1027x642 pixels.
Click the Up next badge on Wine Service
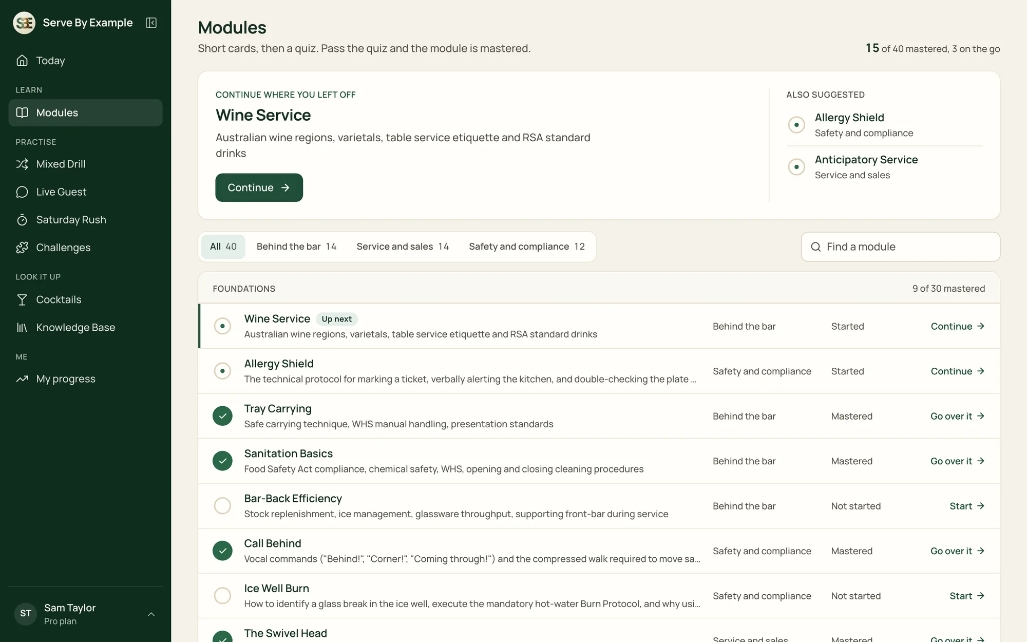click(x=336, y=319)
